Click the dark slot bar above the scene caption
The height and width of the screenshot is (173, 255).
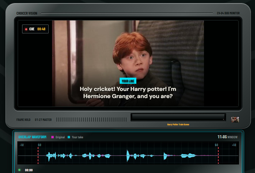point(178,117)
